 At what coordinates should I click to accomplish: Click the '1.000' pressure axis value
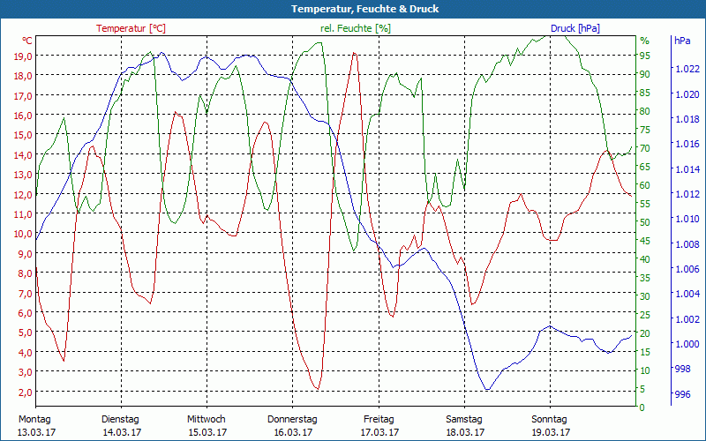click(x=687, y=344)
